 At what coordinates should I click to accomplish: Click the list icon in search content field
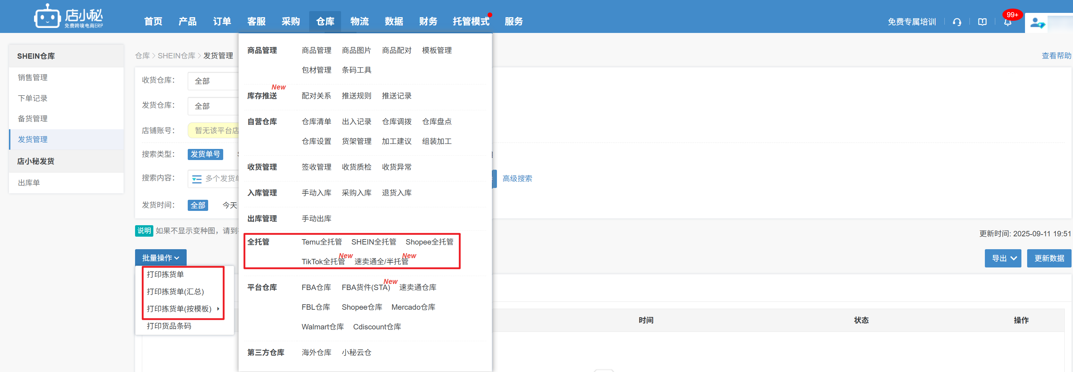coord(197,179)
